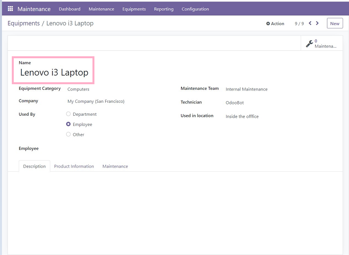349x255 pixels.
Task: Switch to Description tab
Action: pyautogui.click(x=34, y=166)
